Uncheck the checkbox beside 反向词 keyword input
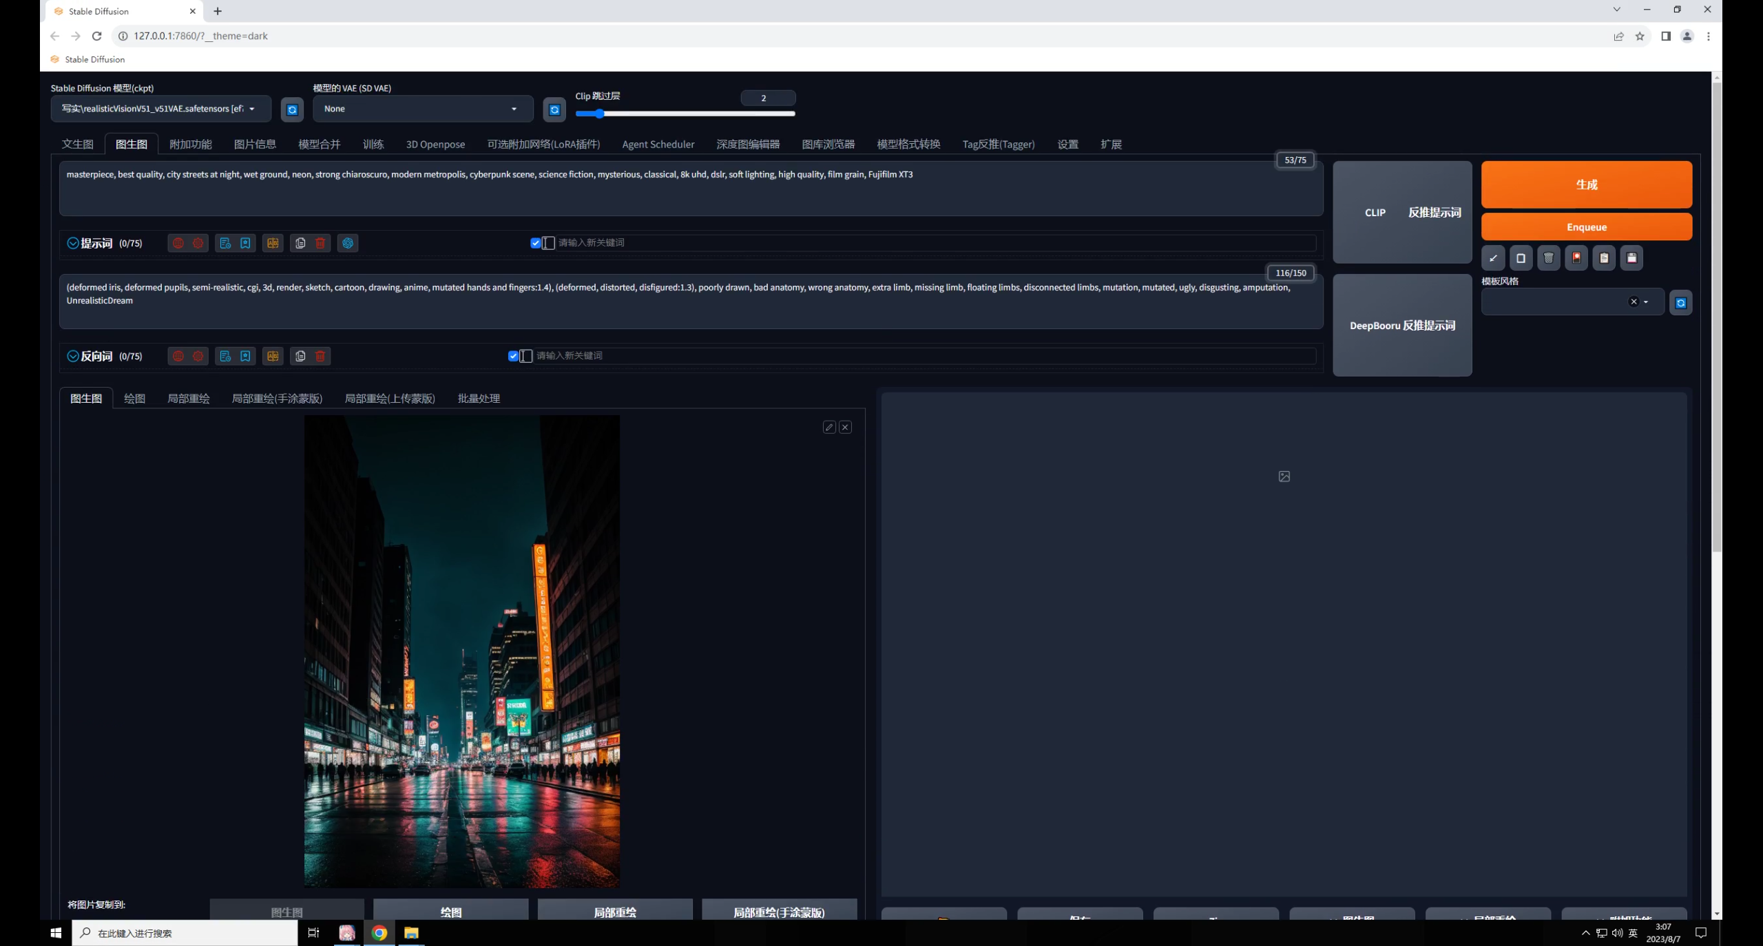The image size is (1763, 946). (513, 356)
